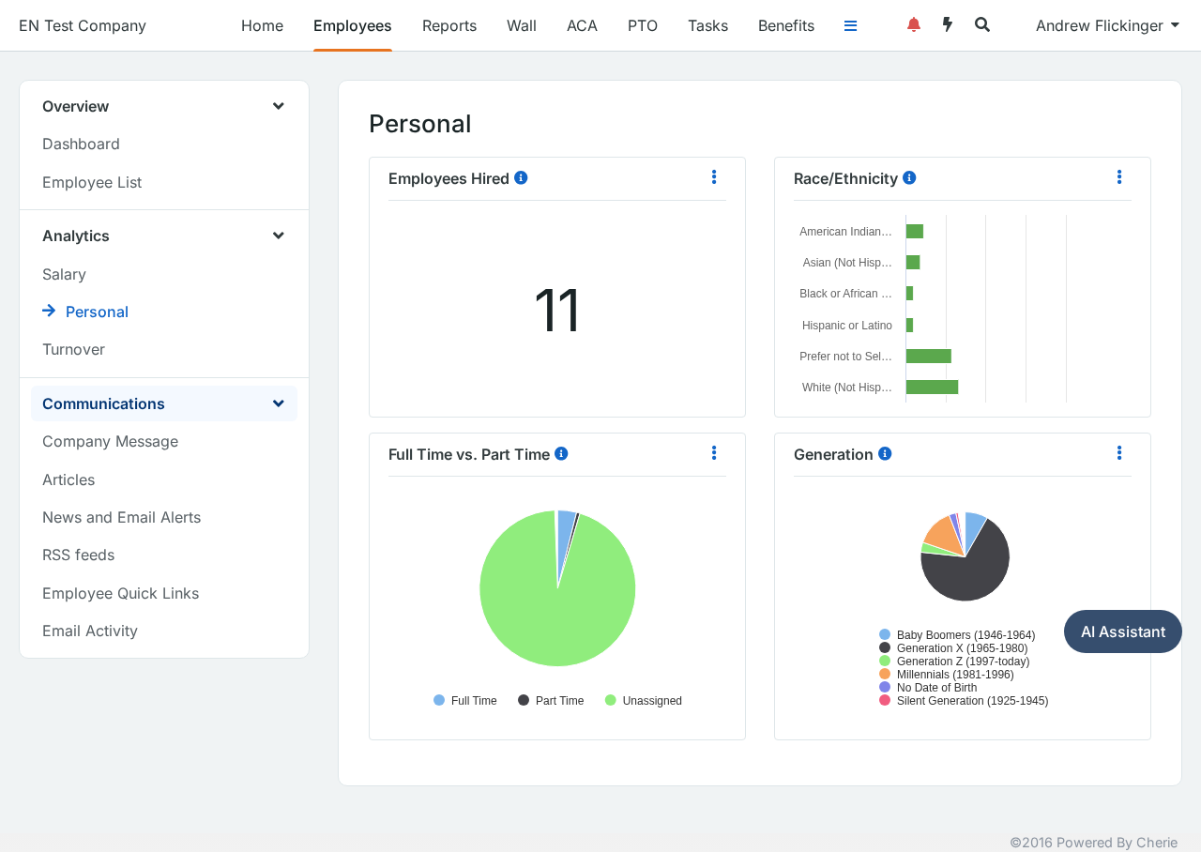Open Company Message link
Image resolution: width=1201 pixels, height=852 pixels.
coord(110,441)
